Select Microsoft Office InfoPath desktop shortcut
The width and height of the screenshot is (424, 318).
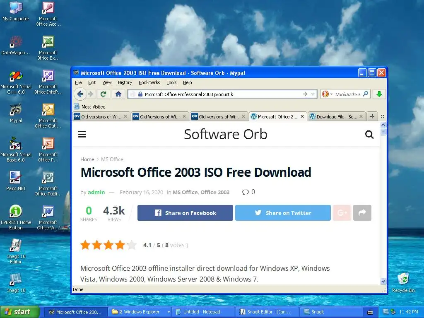48,82
